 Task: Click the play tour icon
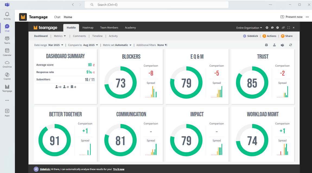[x=267, y=28]
